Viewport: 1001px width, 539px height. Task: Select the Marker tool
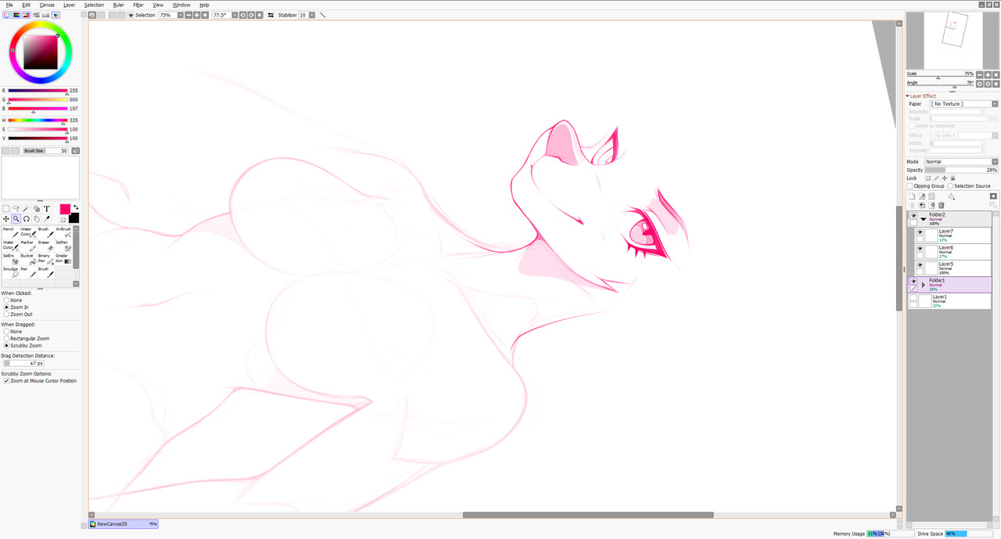click(27, 245)
